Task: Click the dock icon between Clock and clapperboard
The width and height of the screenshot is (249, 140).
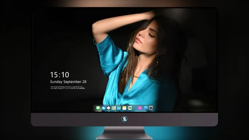Action: pyautogui.click(x=114, y=108)
